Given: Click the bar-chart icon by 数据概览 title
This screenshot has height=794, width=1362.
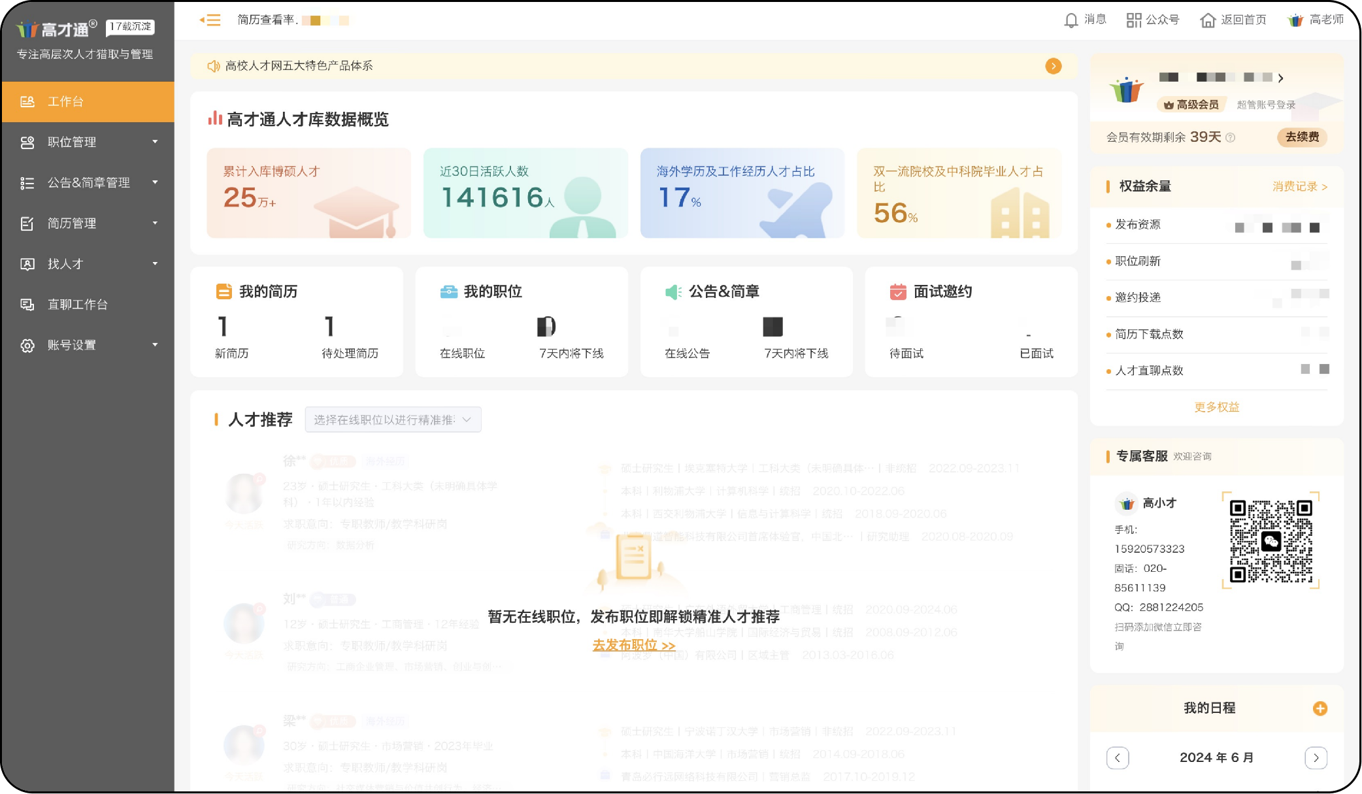Looking at the screenshot, I should point(214,118).
